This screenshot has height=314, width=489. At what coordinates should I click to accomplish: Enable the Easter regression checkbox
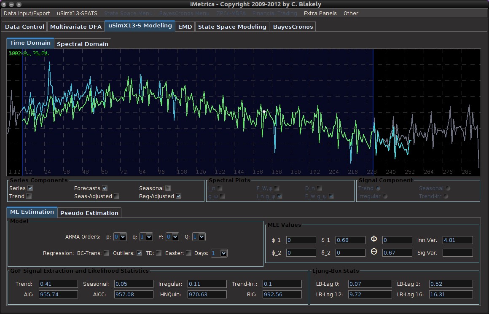pos(188,253)
